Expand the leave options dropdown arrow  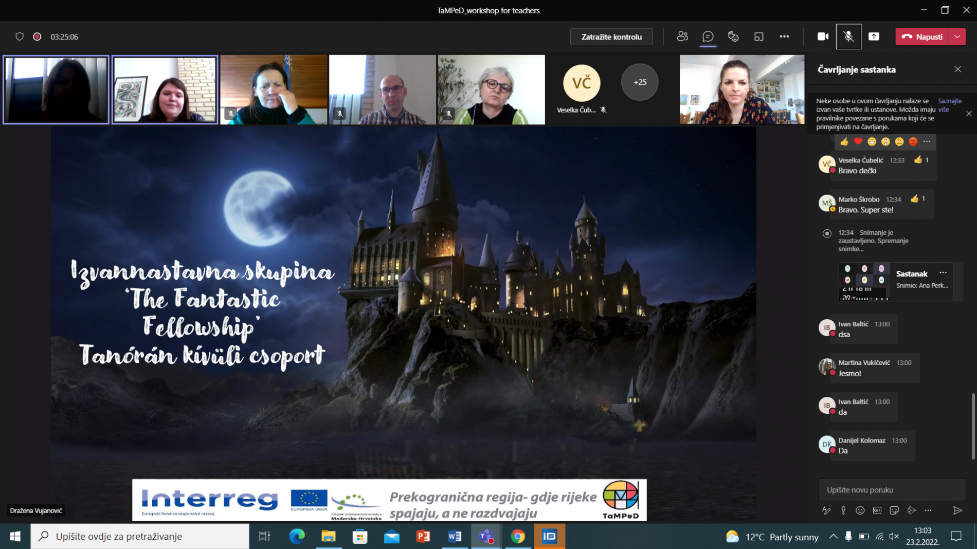click(957, 36)
